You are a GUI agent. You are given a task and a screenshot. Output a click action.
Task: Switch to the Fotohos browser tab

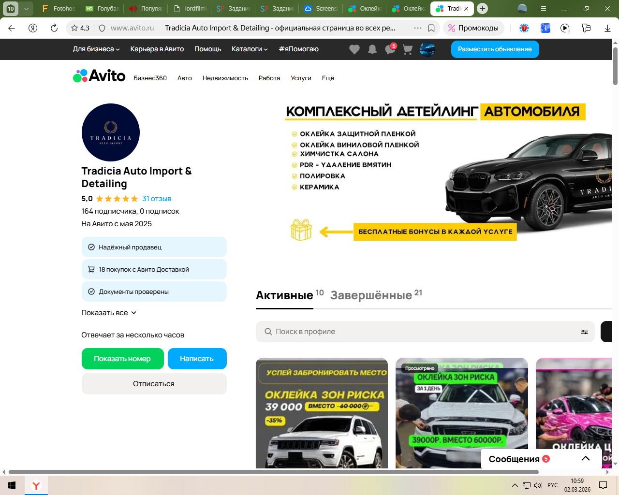click(x=59, y=9)
